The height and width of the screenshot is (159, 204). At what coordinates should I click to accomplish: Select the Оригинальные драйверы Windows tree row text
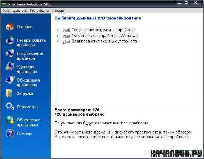coord(104,36)
